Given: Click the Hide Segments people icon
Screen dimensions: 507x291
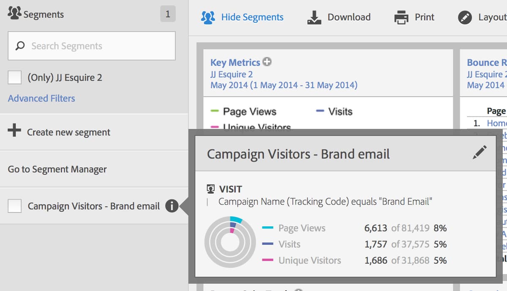Looking at the screenshot, I should click(x=207, y=17).
